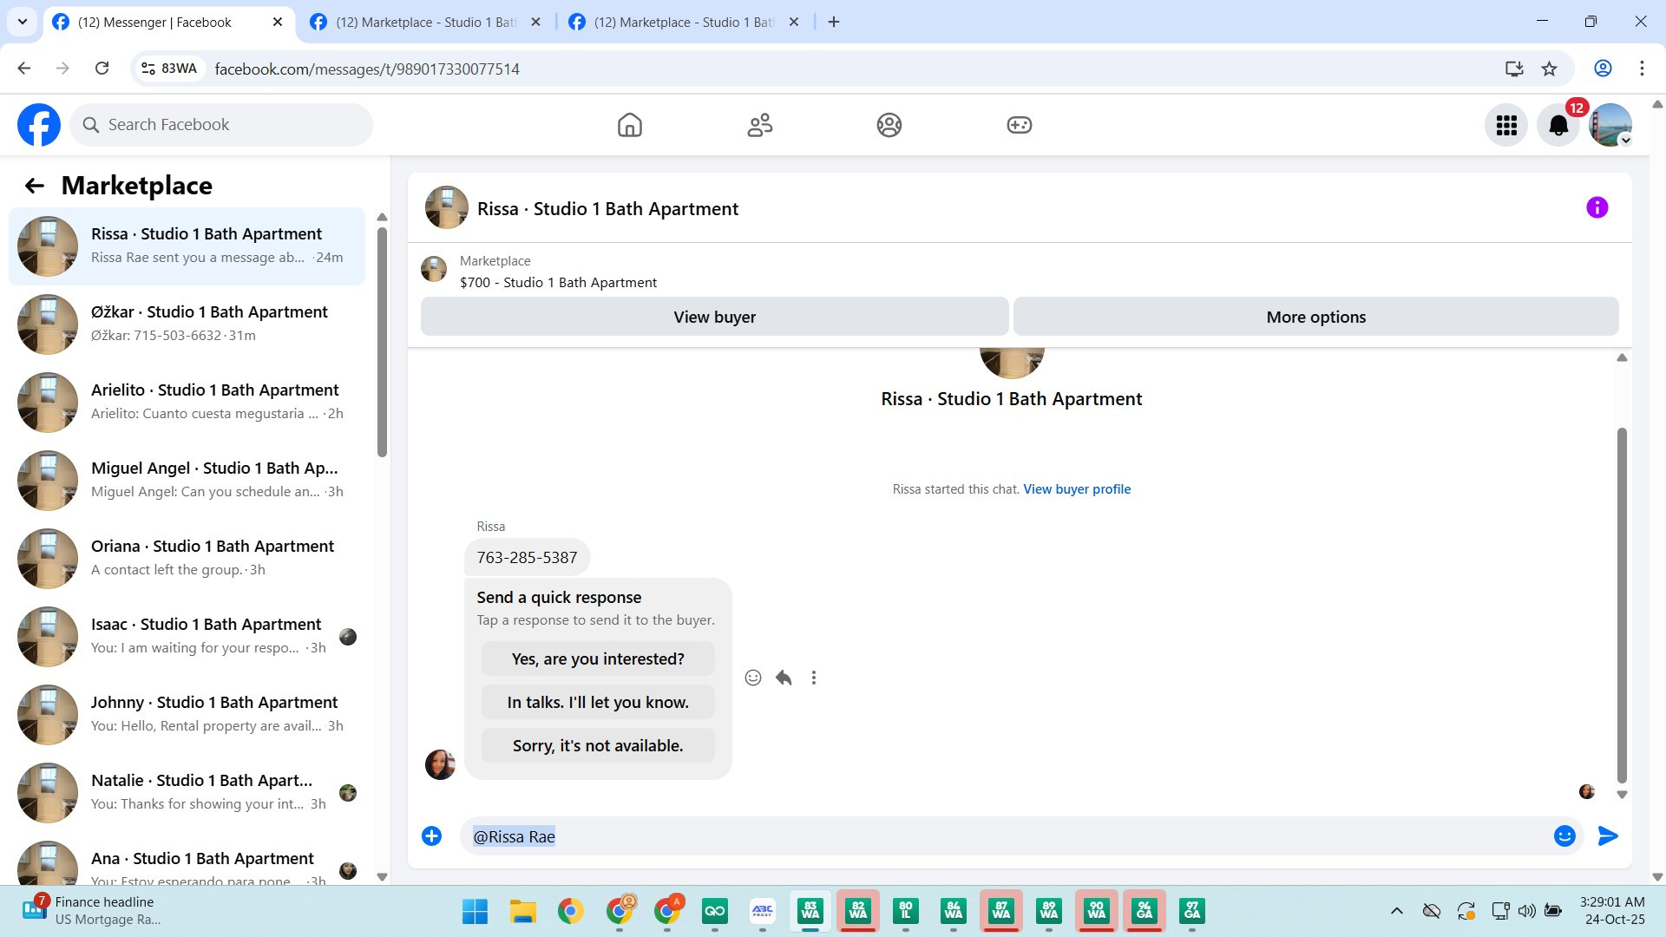React to the message with emoji

pos(753,678)
